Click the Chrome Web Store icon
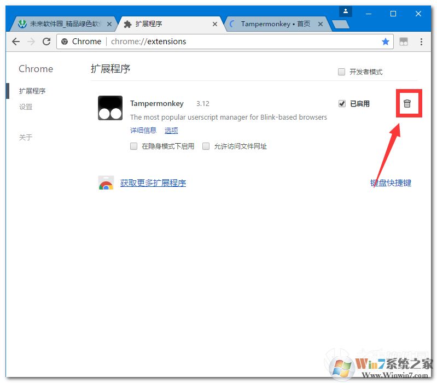This screenshot has height=383, width=437. click(106, 183)
